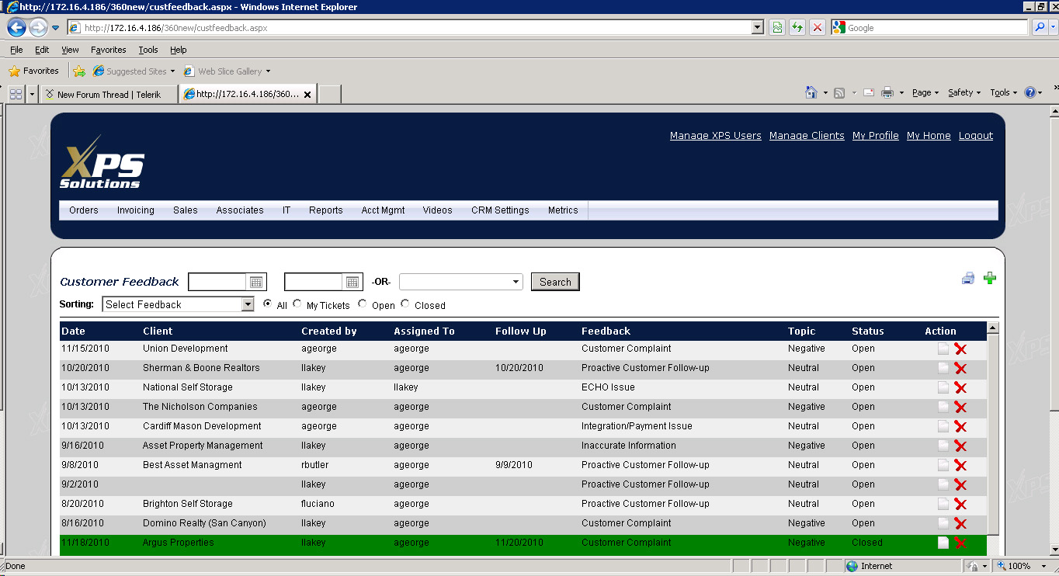1059x576 pixels.
Task: Click the Favorites button
Action: pyautogui.click(x=33, y=71)
